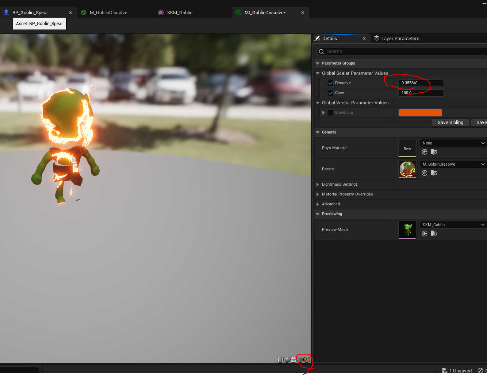Open the Preview Mesh SKM_Goblin dropdown
Image resolution: width=487 pixels, height=375 pixels.
tap(453, 225)
